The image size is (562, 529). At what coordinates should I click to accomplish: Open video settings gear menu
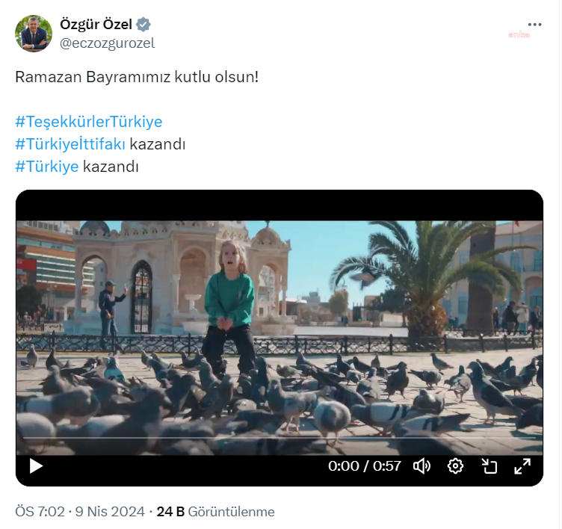point(455,466)
